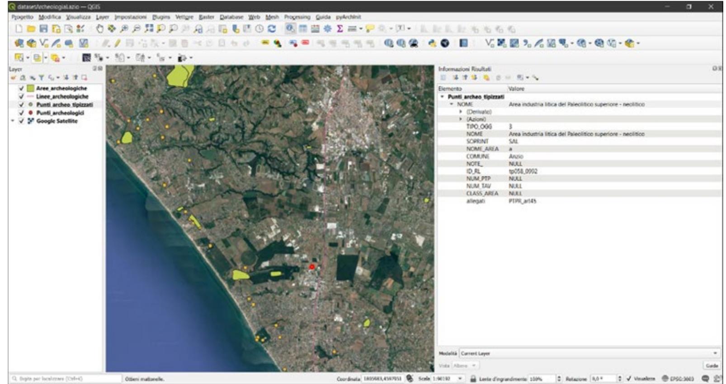Select the Punti_archeo_tipizzati layer name
The image size is (726, 384).
65,105
